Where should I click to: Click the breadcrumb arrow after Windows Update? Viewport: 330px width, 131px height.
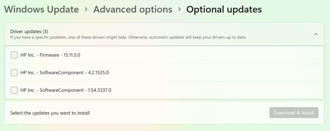click(86, 10)
